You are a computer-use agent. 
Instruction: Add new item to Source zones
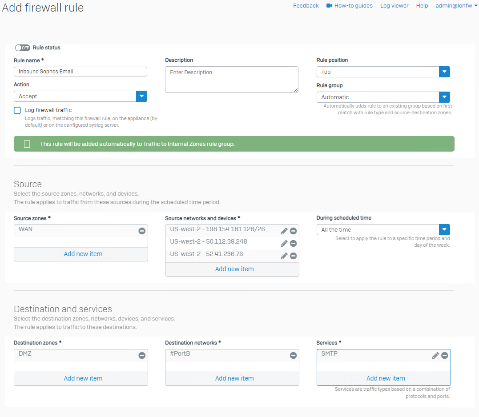point(83,254)
